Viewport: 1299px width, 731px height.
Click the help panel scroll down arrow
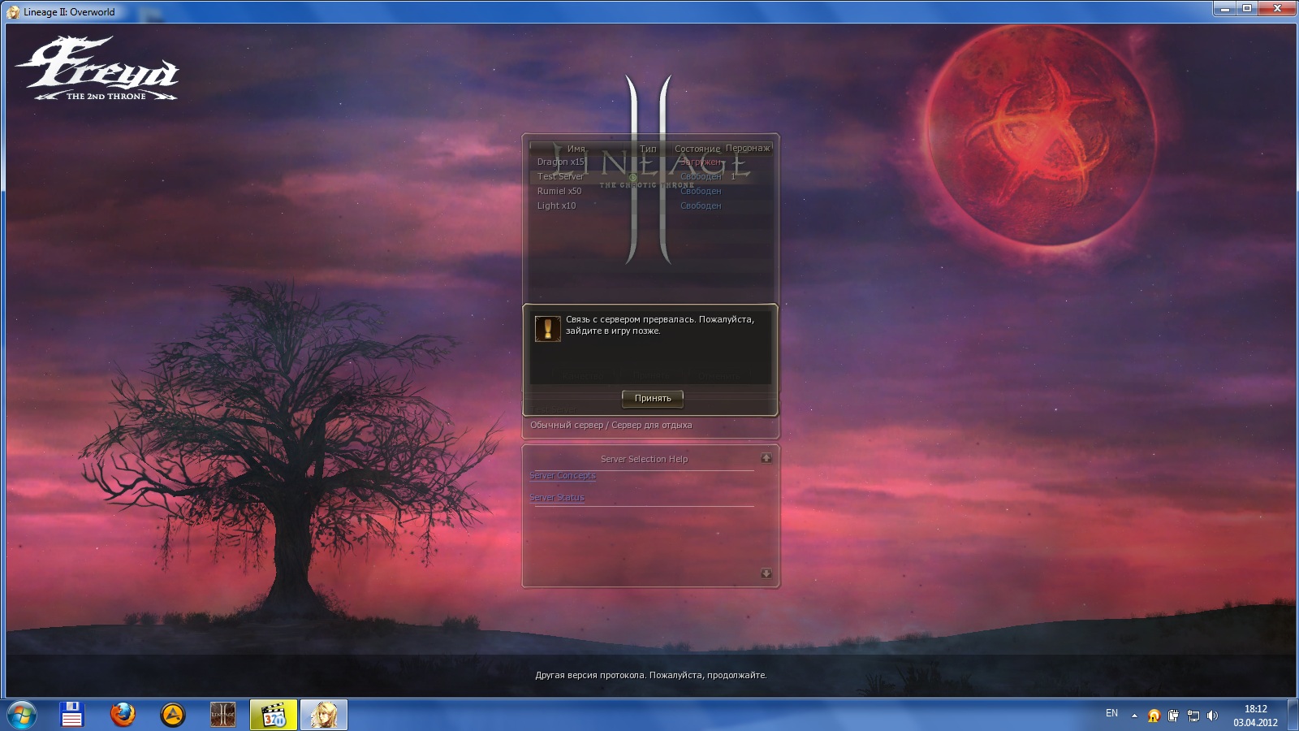tap(766, 573)
